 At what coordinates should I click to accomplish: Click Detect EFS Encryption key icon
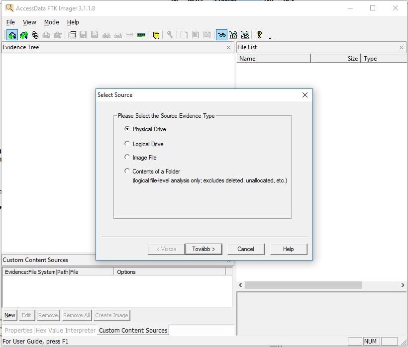(170, 35)
